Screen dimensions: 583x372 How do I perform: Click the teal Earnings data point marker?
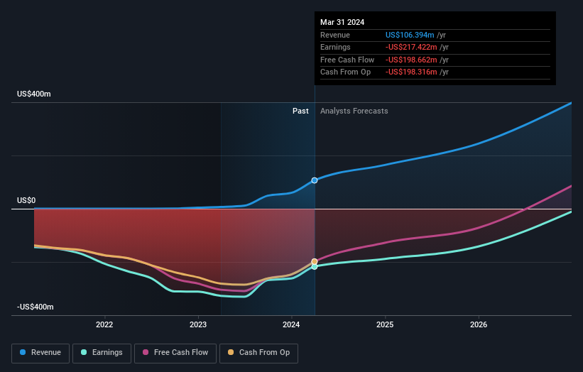click(x=315, y=267)
